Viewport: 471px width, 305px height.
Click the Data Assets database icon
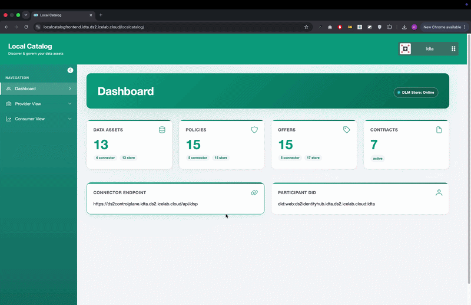click(162, 130)
